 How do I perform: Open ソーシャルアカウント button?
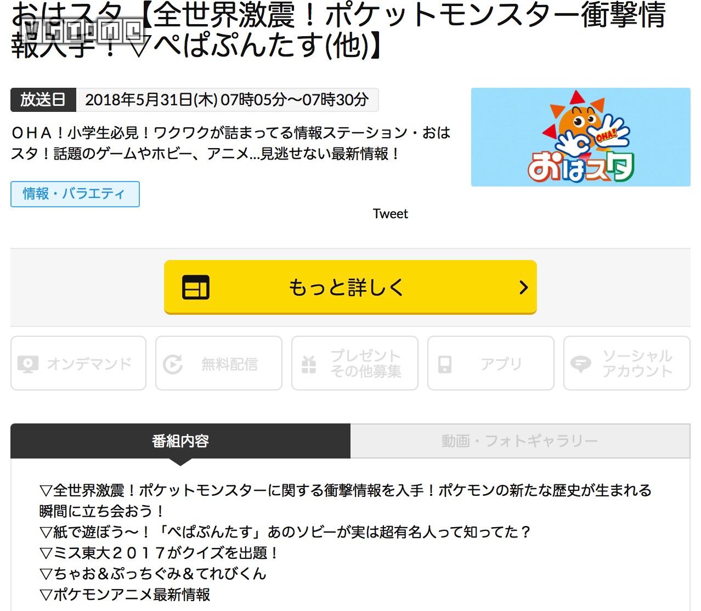tap(627, 363)
